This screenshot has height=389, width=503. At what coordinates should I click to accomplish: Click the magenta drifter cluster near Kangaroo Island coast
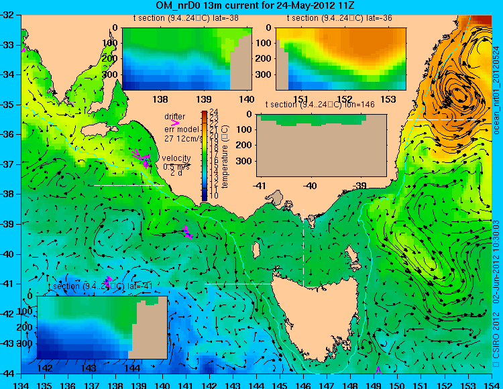click(x=142, y=158)
